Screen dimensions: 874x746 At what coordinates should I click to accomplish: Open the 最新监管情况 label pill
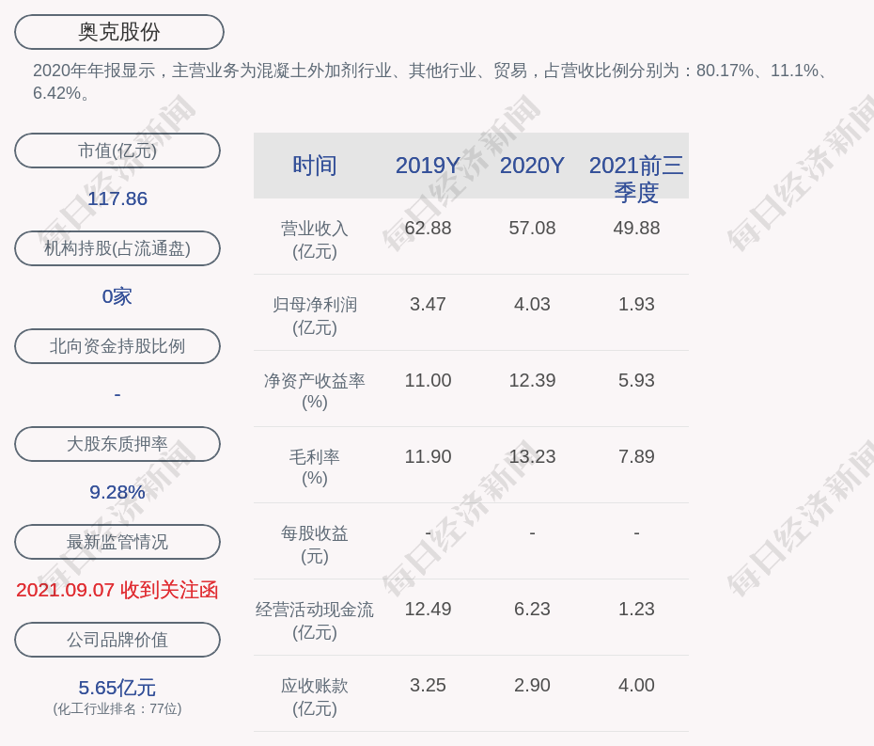[117, 542]
